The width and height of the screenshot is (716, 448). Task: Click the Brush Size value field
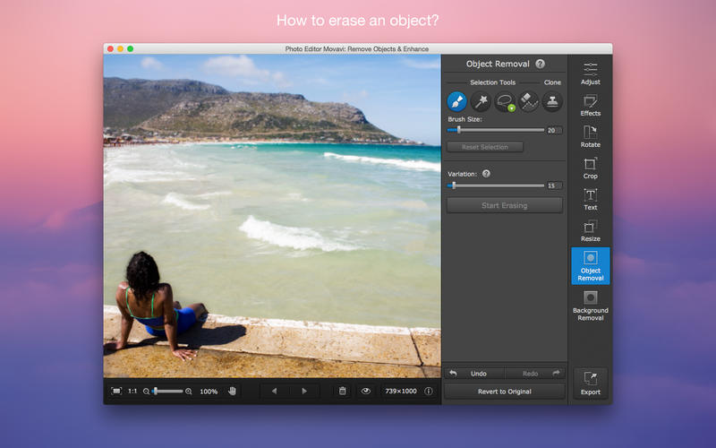tap(553, 130)
